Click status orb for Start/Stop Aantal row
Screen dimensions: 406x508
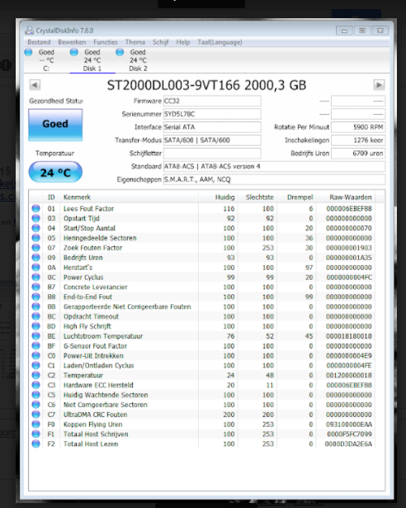click(36, 228)
